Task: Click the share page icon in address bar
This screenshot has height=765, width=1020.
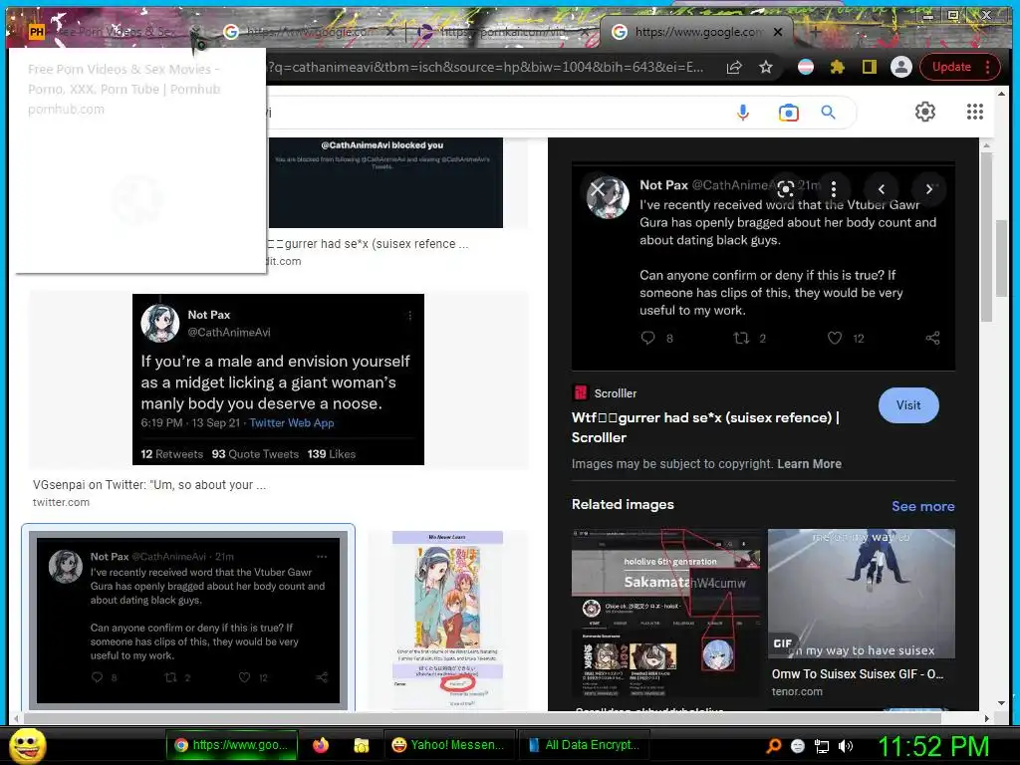Action: point(734,67)
